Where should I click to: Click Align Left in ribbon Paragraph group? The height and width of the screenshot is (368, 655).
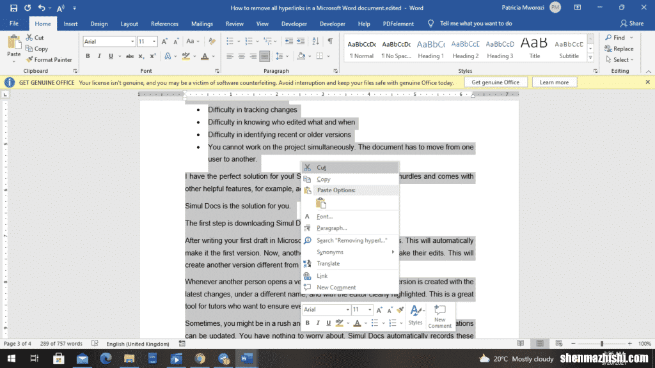pos(230,56)
